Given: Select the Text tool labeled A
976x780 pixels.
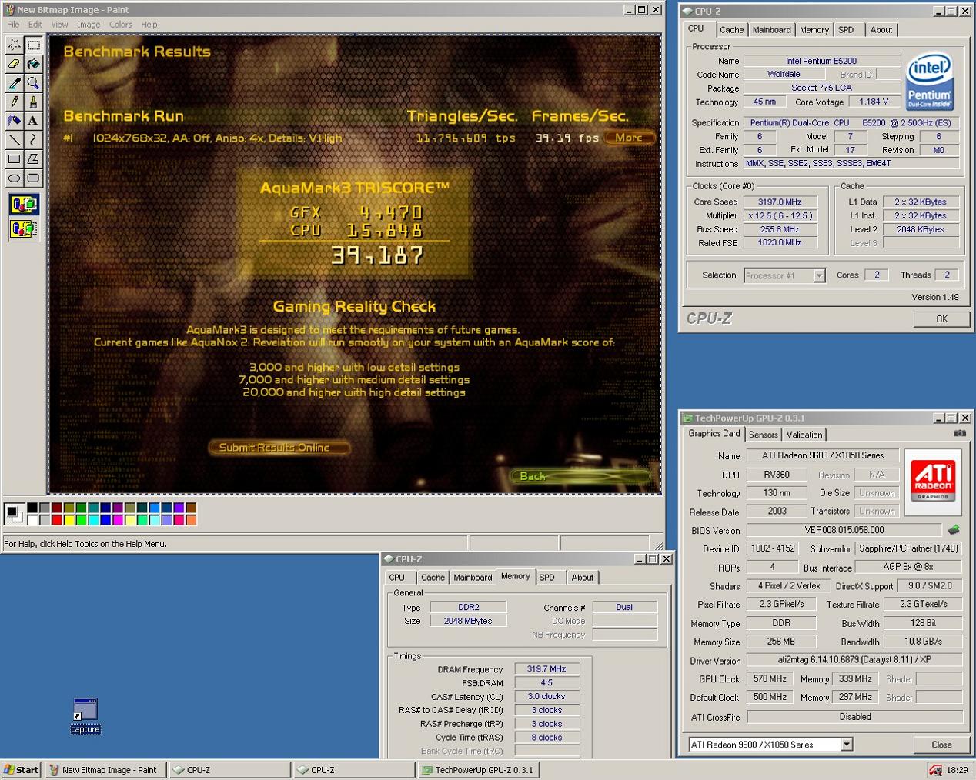Looking at the screenshot, I should [33, 121].
